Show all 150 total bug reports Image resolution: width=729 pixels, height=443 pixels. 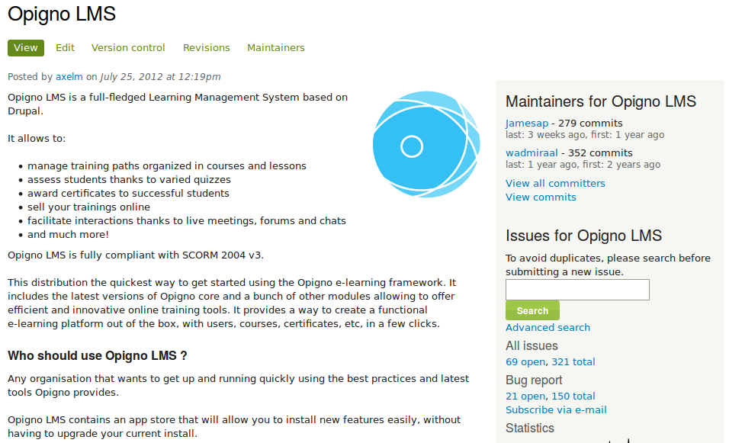(x=573, y=396)
